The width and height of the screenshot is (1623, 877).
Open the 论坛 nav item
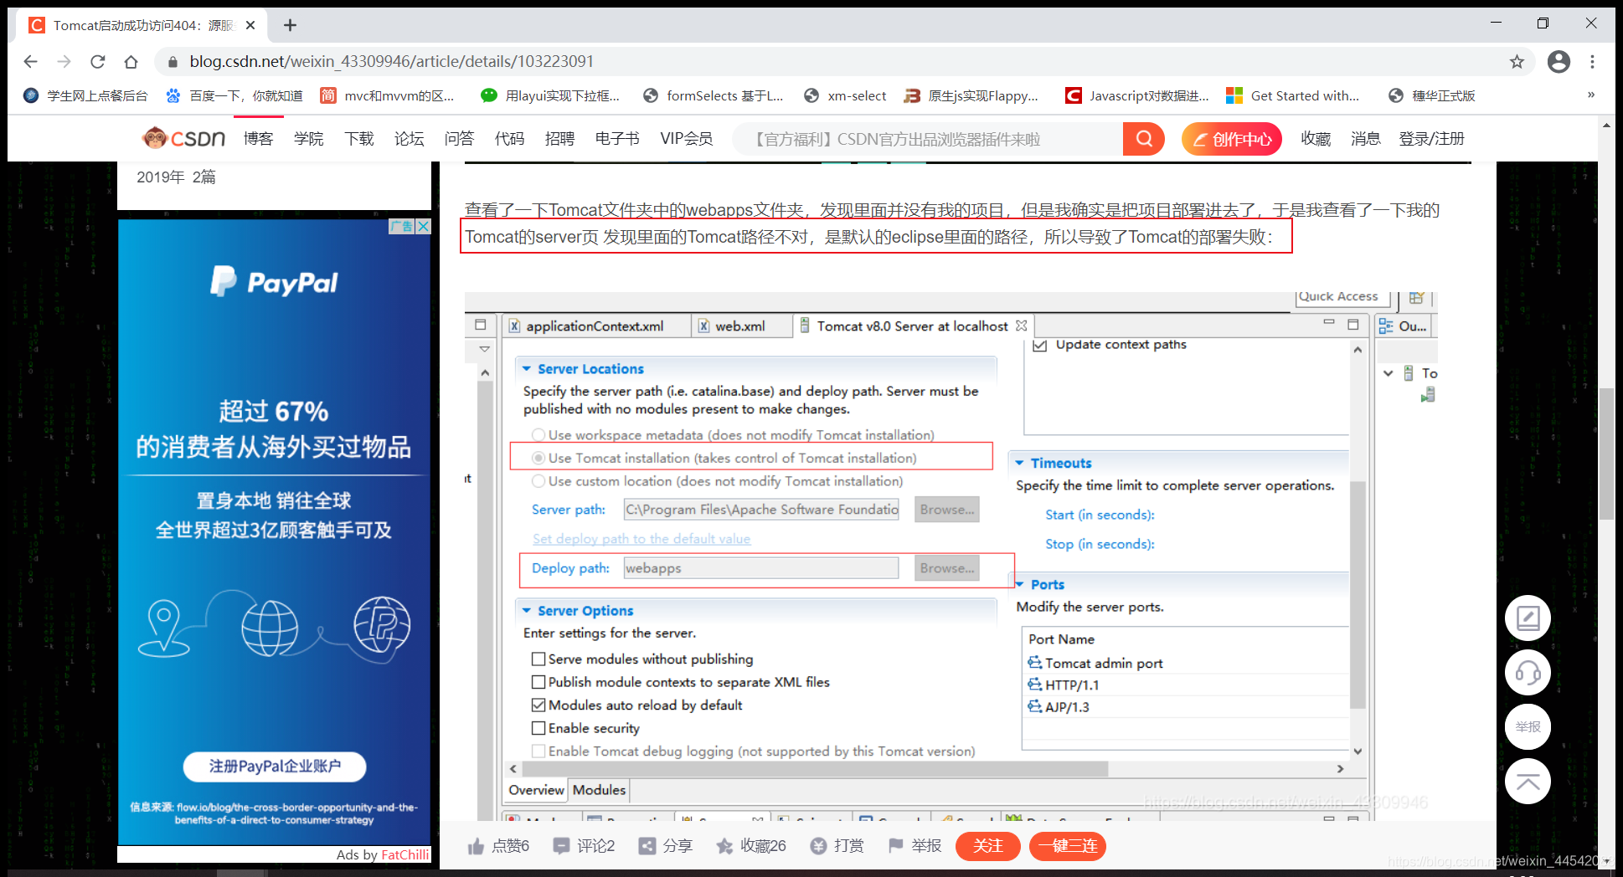point(409,139)
